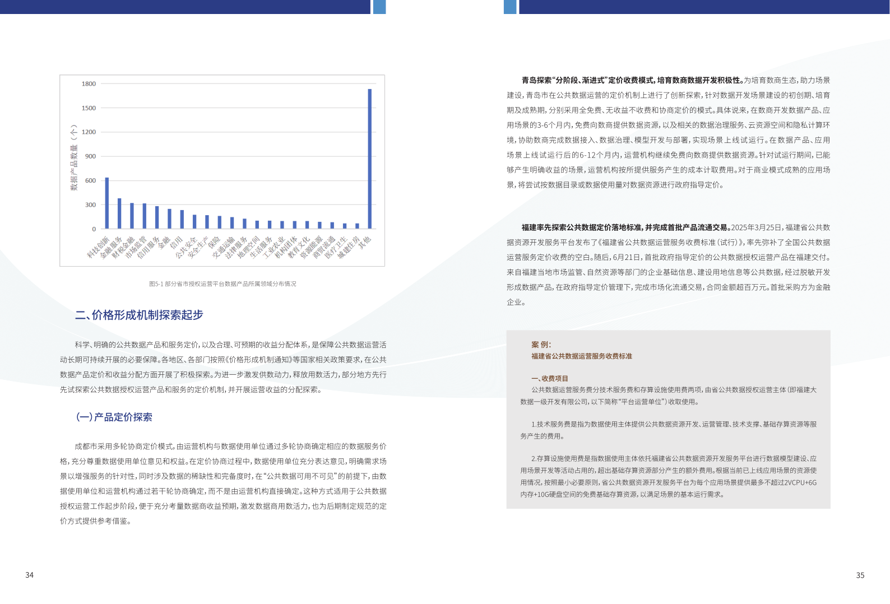Click the line starting '1.技术服务费是指为数据使用主体'

(674, 424)
